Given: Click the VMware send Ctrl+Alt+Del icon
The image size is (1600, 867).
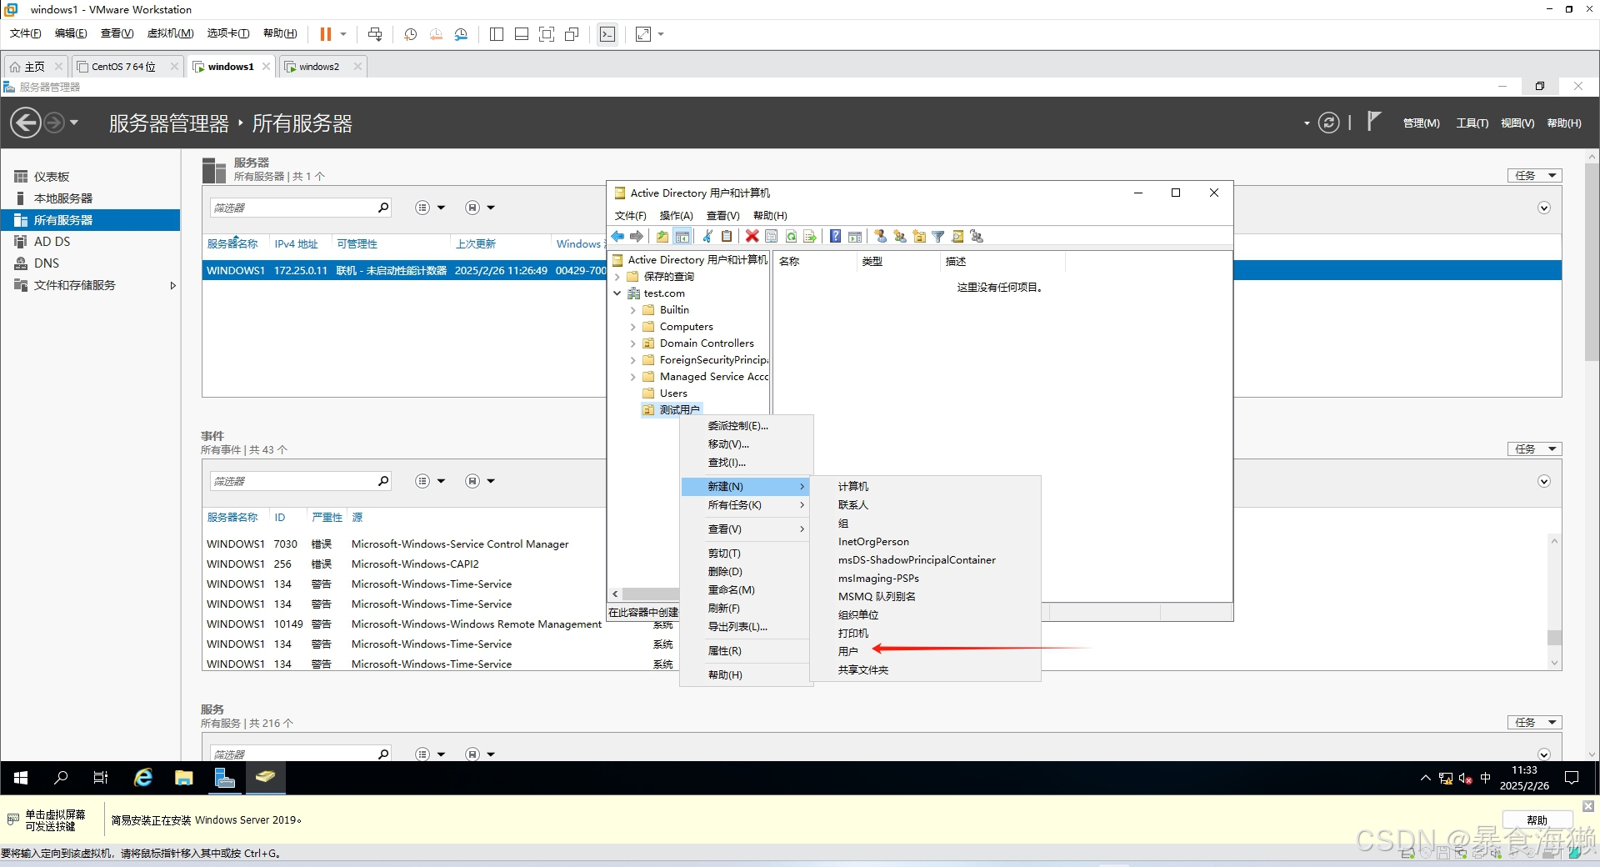Looking at the screenshot, I should (x=375, y=34).
